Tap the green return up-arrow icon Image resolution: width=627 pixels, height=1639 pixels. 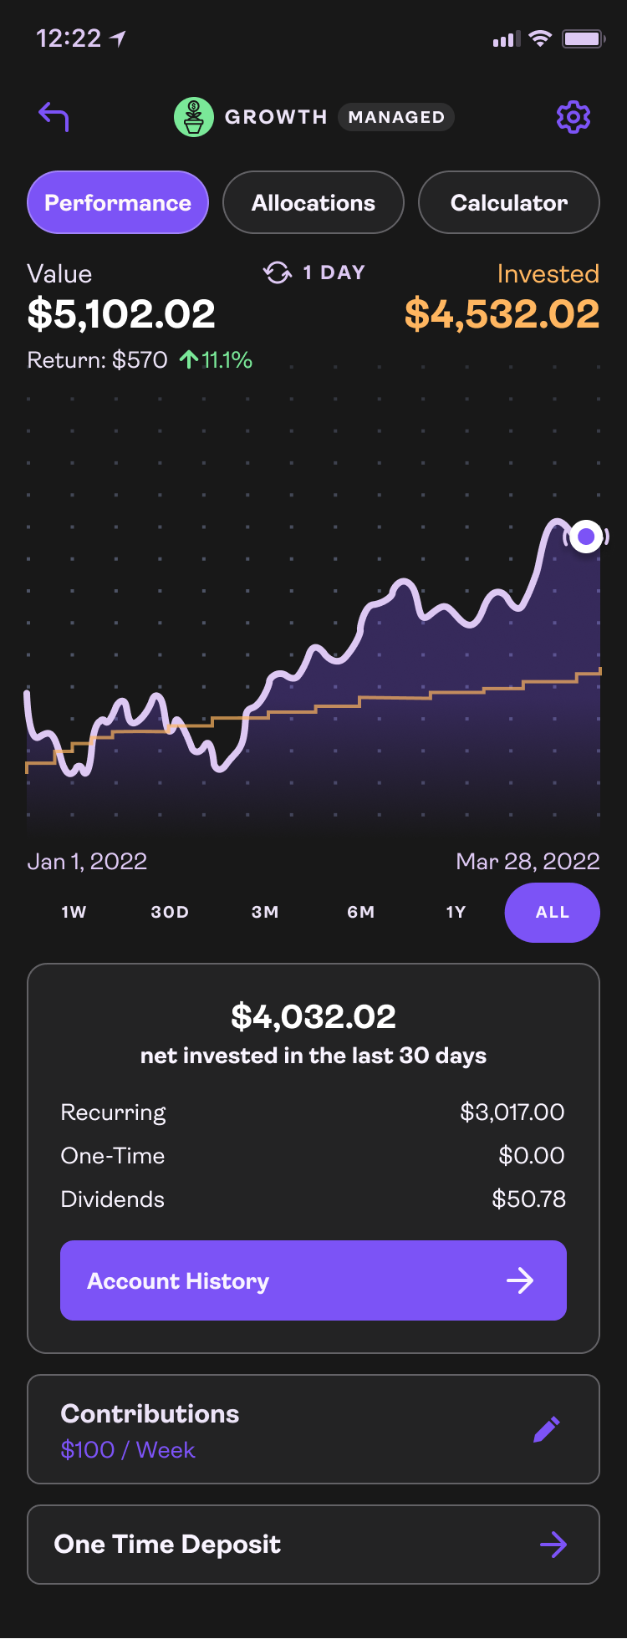pos(189,360)
